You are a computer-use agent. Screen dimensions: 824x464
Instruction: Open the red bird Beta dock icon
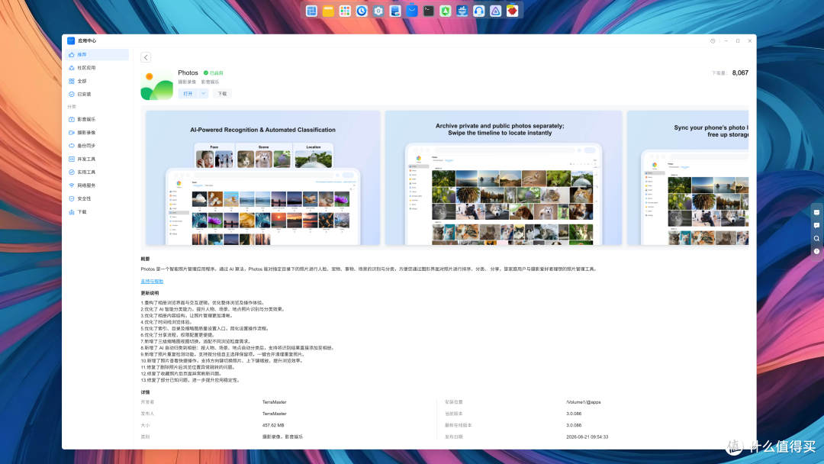(x=513, y=11)
